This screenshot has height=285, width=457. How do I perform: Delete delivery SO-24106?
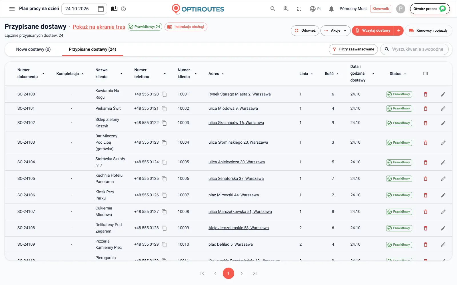point(426,195)
